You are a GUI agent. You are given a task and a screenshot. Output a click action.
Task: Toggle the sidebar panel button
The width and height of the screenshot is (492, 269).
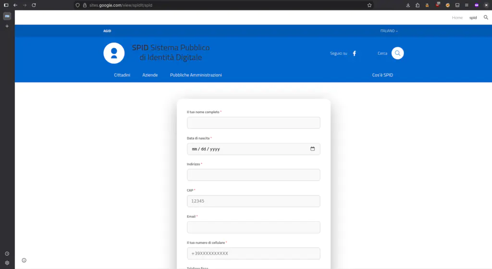coord(6,5)
